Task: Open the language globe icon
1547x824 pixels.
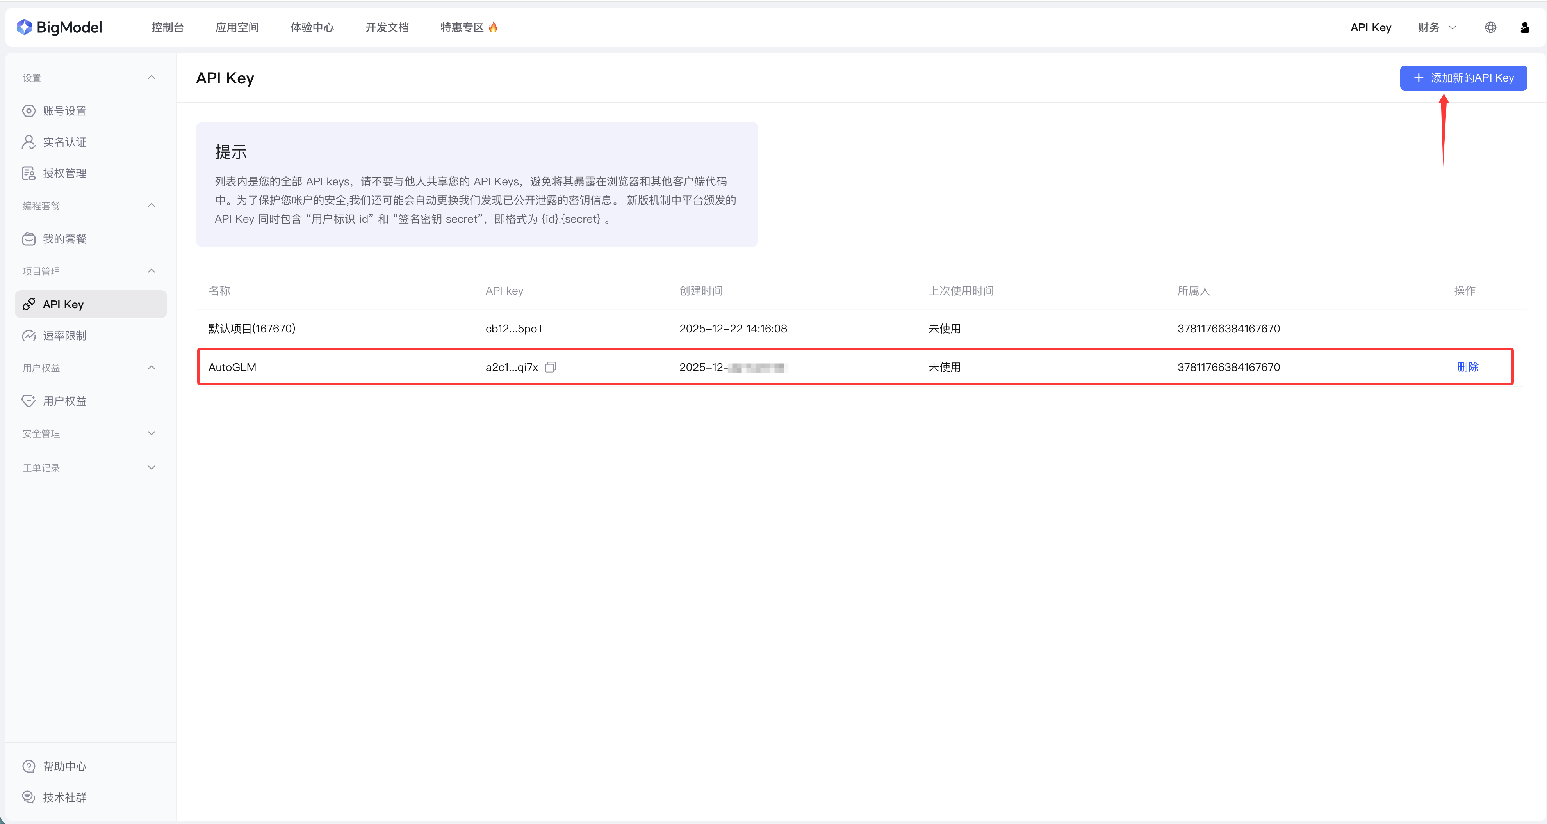Action: click(x=1490, y=27)
